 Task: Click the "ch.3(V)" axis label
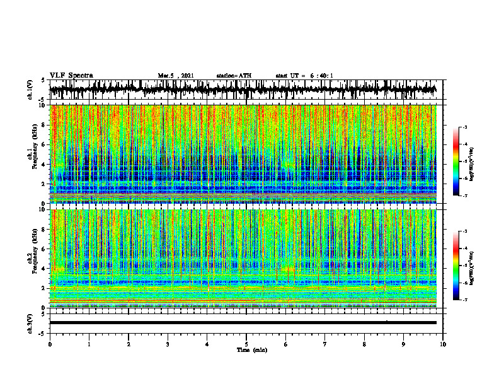[x=30, y=324]
